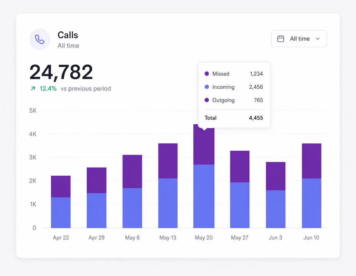
Task: Click the Missed legend color dot
Action: pyautogui.click(x=207, y=74)
